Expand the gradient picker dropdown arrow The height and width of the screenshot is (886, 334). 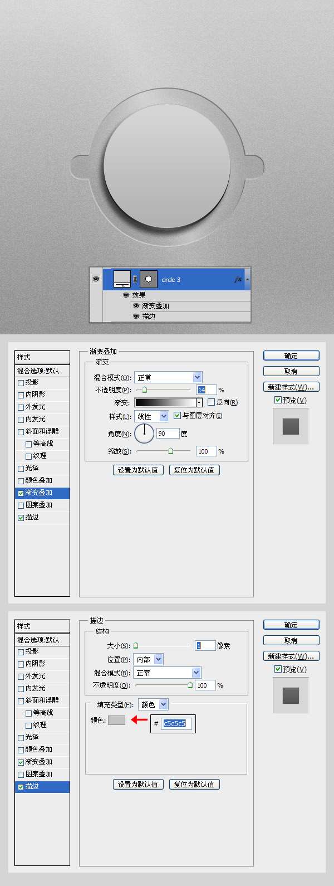click(x=199, y=402)
